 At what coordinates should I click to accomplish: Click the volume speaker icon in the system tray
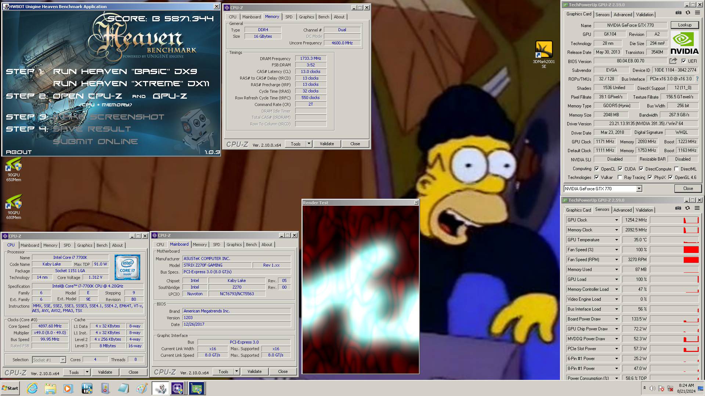[x=652, y=388]
